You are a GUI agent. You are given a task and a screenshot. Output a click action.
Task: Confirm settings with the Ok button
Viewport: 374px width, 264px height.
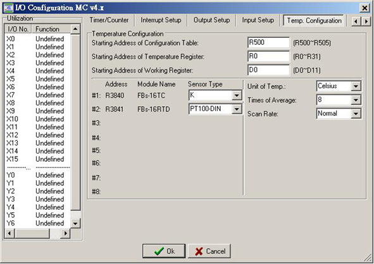coord(164,251)
